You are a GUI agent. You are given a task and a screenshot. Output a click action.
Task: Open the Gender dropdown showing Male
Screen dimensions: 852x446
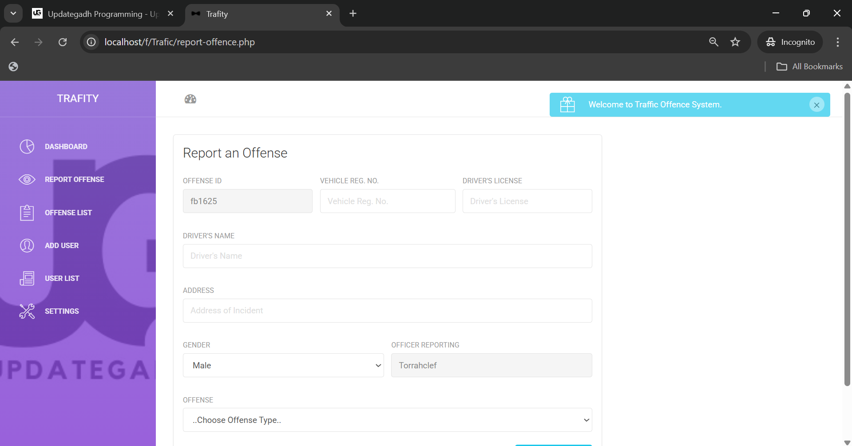[x=283, y=365]
